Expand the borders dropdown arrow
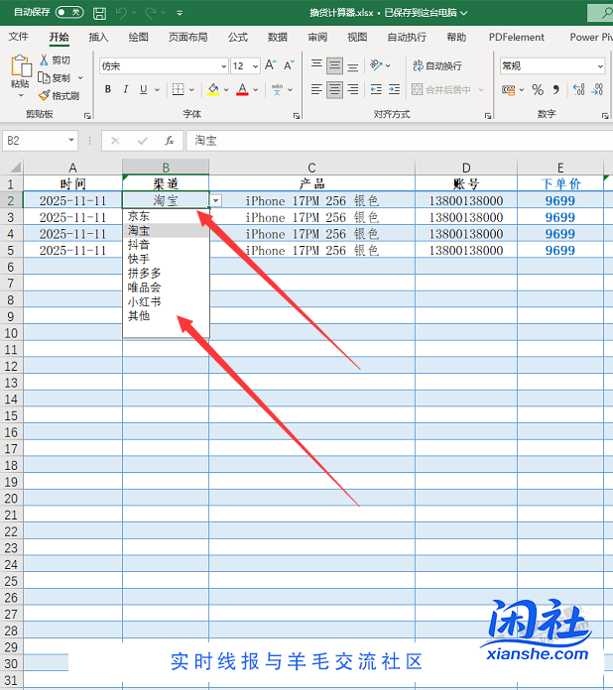613x690 pixels. pyautogui.click(x=192, y=90)
